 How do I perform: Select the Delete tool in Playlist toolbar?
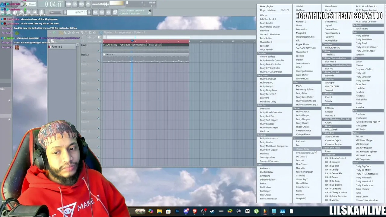69,33
